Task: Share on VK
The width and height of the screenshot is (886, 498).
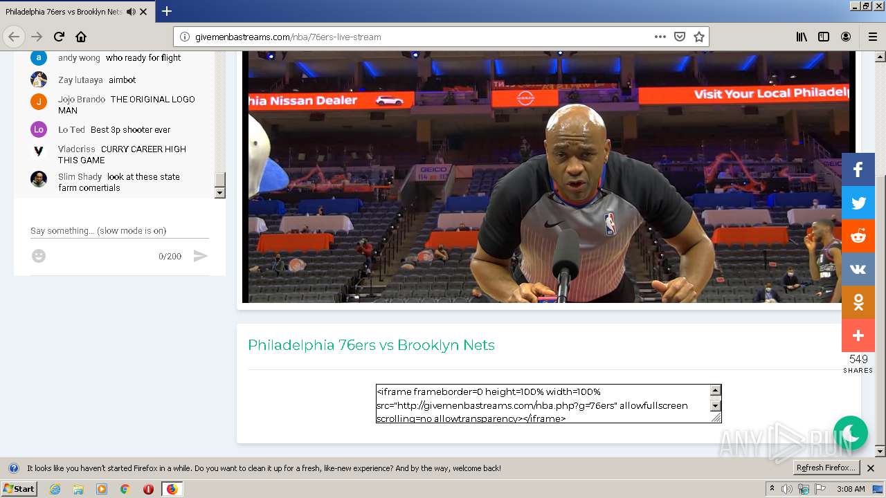Action: pyautogui.click(x=858, y=269)
